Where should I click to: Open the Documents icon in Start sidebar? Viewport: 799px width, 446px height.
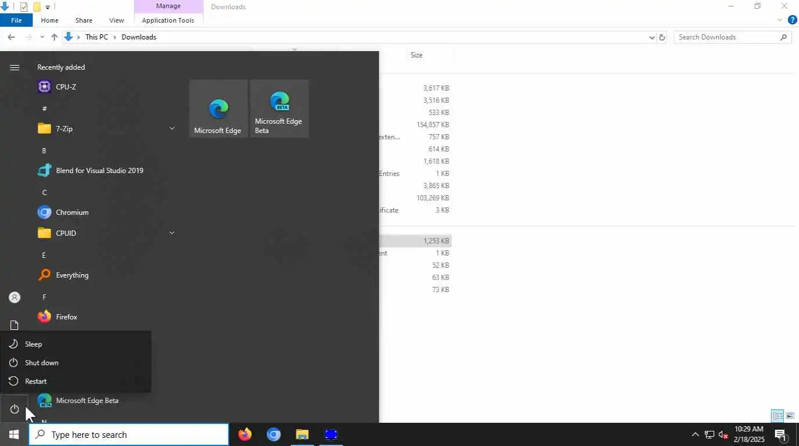tap(15, 325)
